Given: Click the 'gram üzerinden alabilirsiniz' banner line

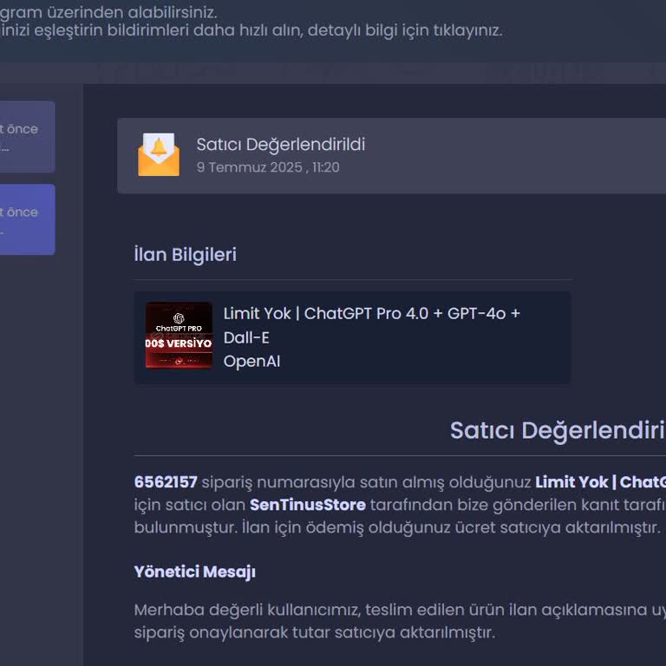Looking at the screenshot, I should coord(108,12).
